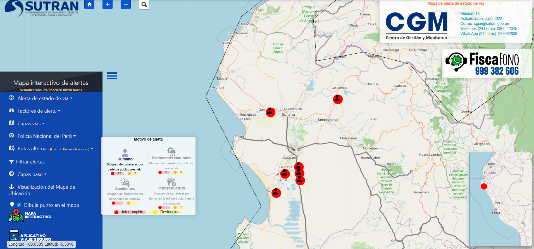Click the home button on the map toolbar
This screenshot has height=249, width=534.
click(x=89, y=4)
